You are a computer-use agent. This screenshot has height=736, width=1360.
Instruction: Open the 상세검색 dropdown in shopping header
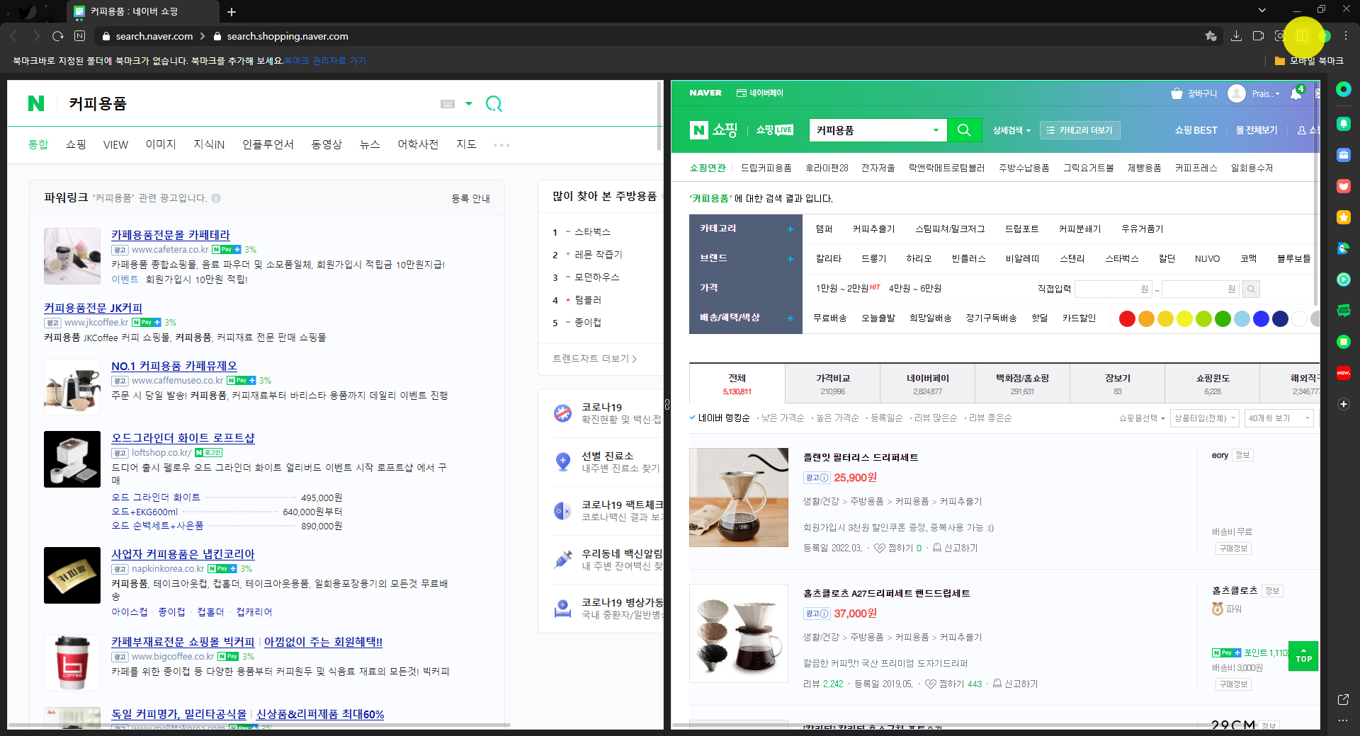pos(1011,130)
